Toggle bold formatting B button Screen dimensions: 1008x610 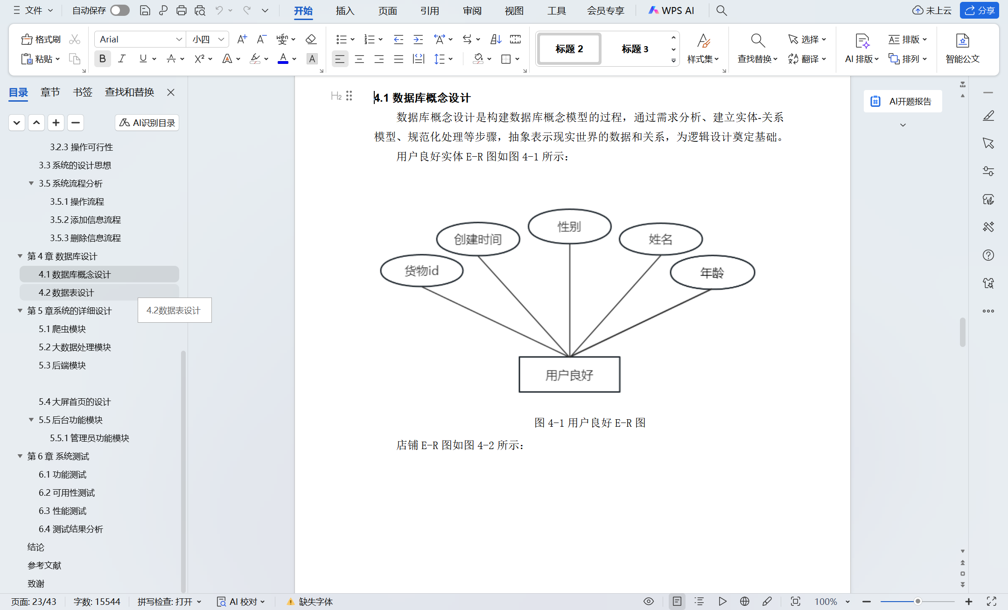pos(103,59)
